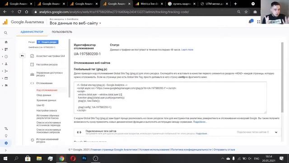289x163 pixels.
Task: Open the account selector 'Все данные по веб-сайту'
Action: (x=75, y=23)
